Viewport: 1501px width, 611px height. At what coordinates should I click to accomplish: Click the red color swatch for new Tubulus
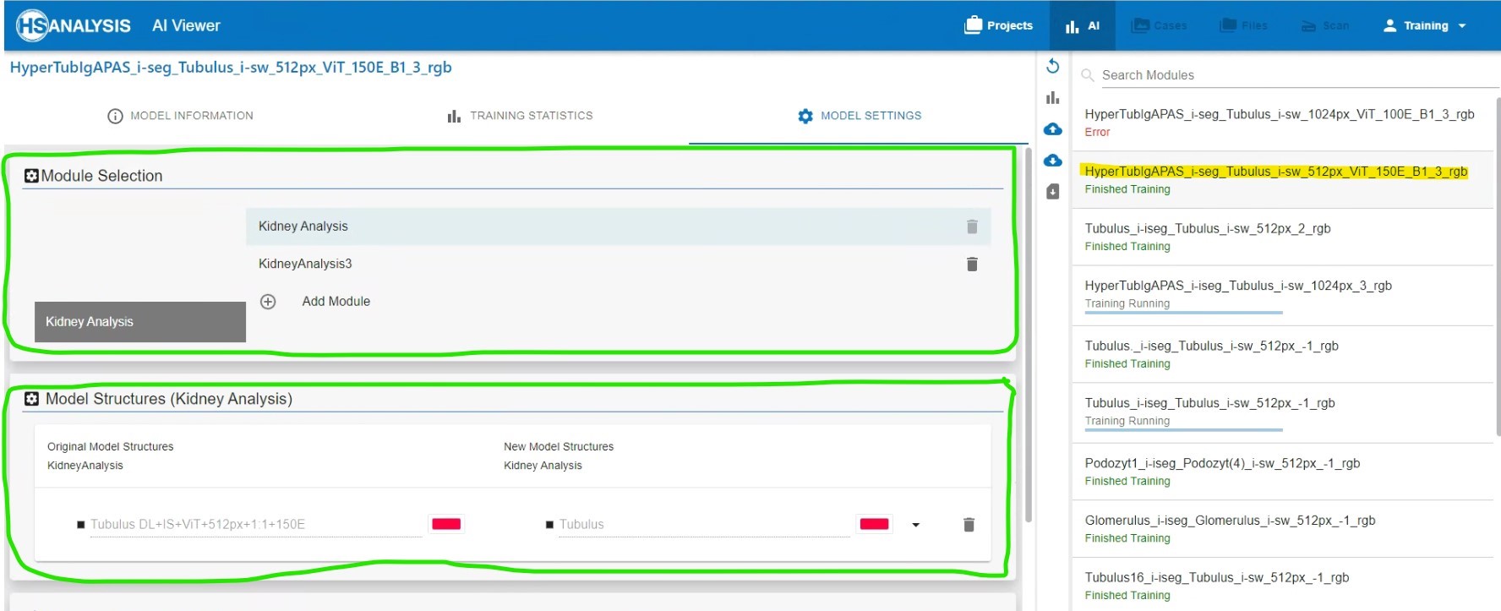click(874, 525)
